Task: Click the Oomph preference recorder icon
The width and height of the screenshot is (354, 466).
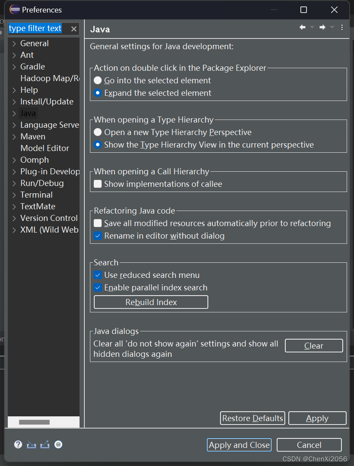Action: [x=58, y=444]
